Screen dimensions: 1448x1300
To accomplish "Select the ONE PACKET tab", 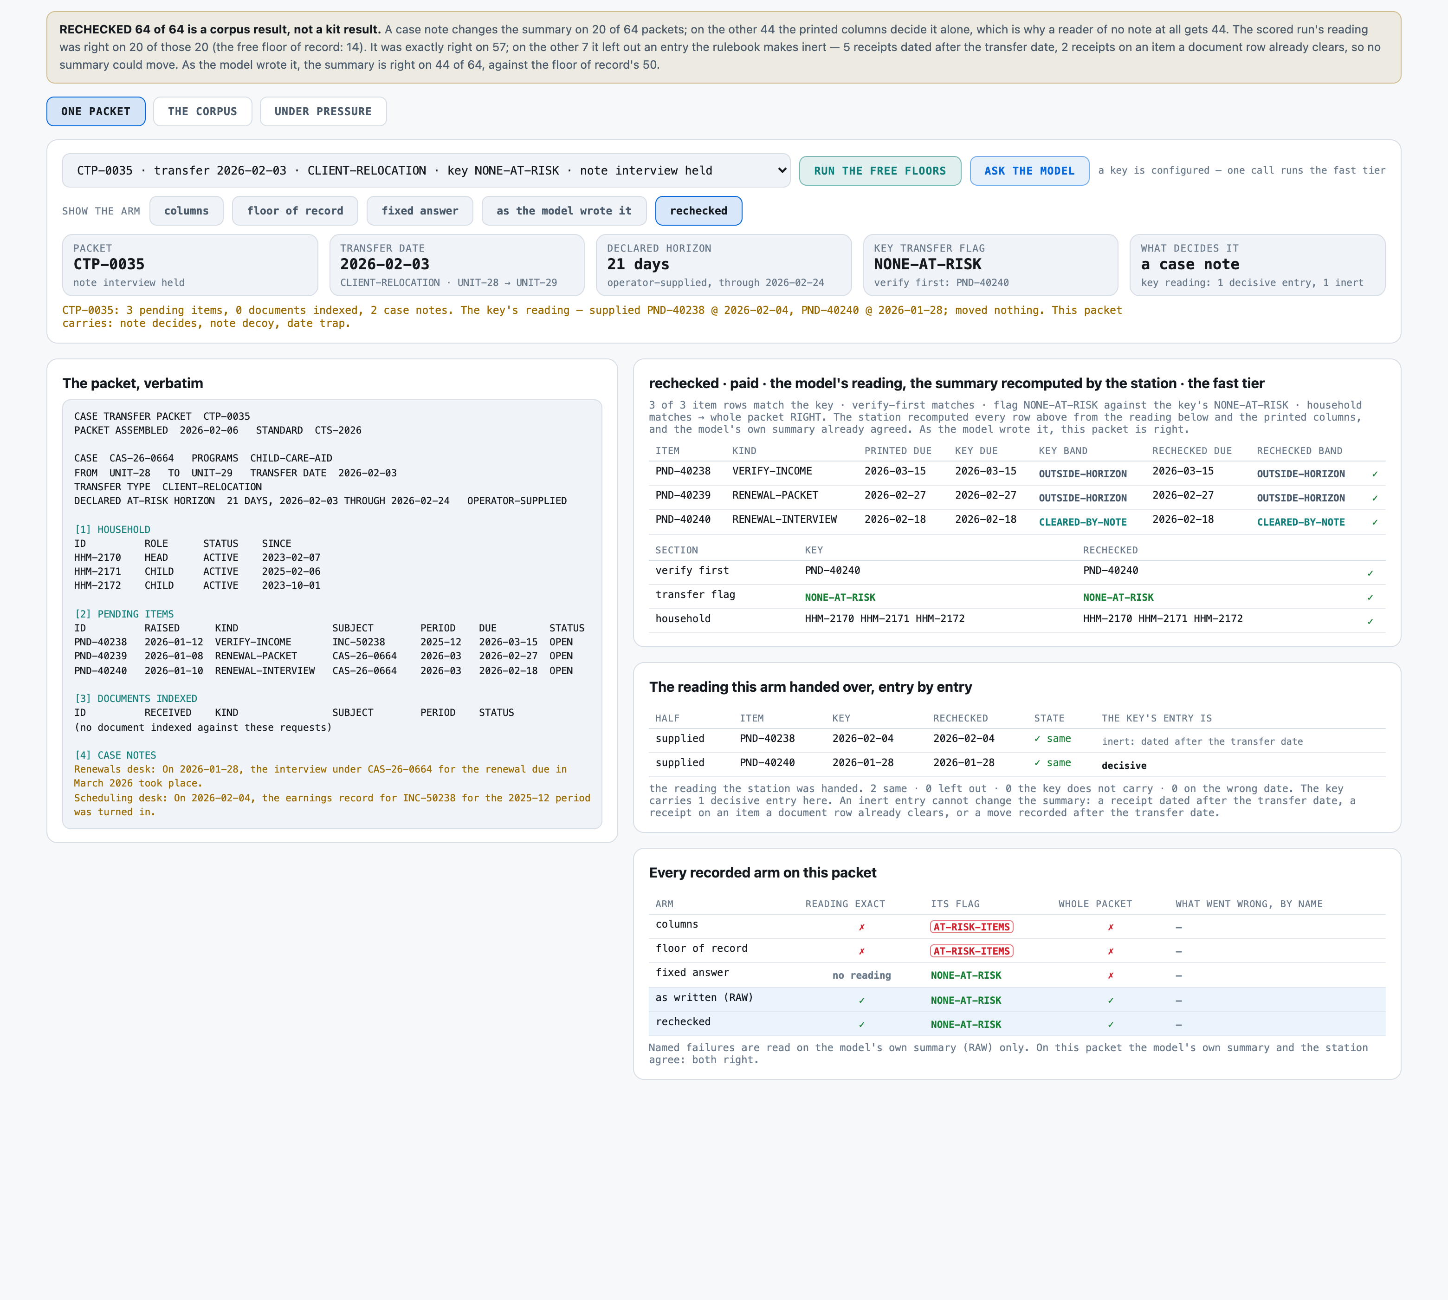I will tap(96, 111).
